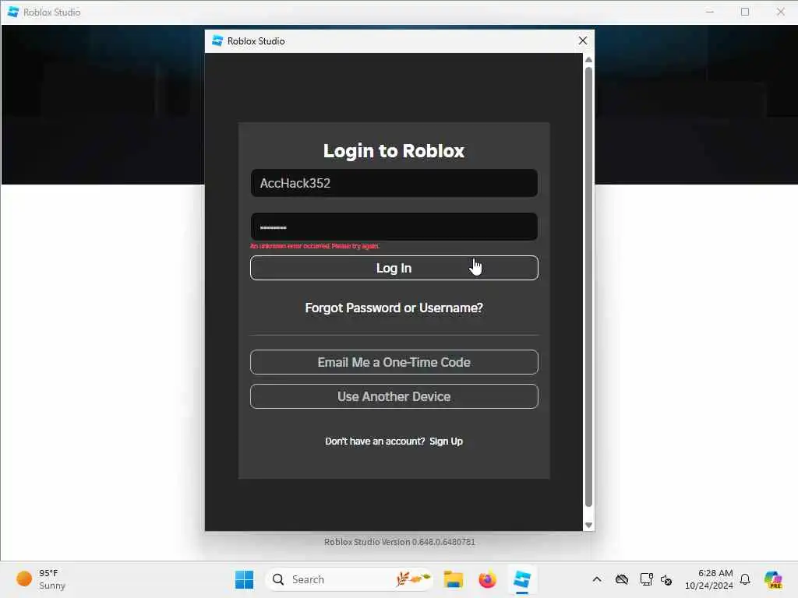This screenshot has width=798, height=598.
Task: Click the login dialog scrollbar up arrow
Action: click(589, 59)
